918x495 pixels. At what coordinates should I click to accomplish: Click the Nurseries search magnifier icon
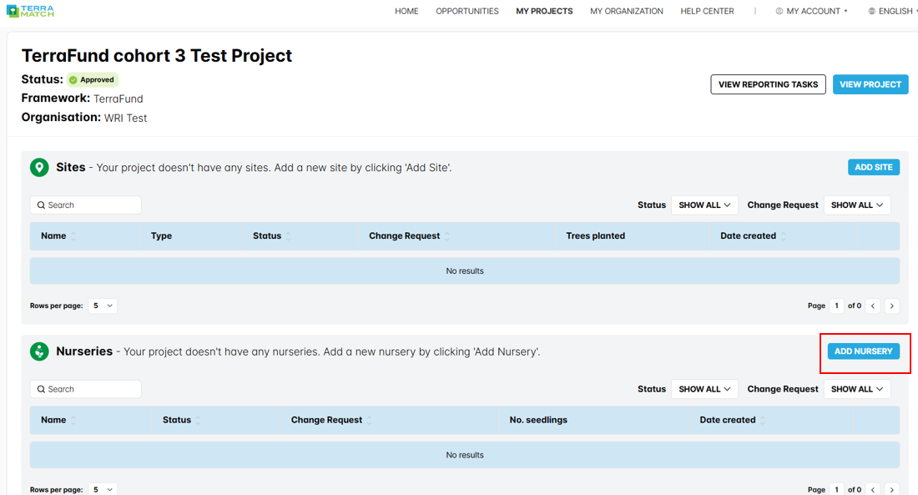click(x=41, y=389)
